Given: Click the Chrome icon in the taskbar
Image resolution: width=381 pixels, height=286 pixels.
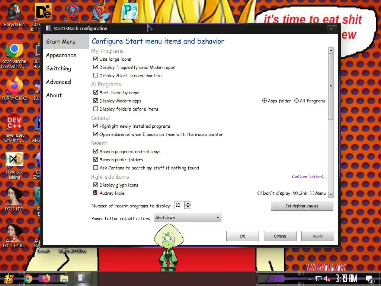Looking at the screenshot, I should 28,279.
